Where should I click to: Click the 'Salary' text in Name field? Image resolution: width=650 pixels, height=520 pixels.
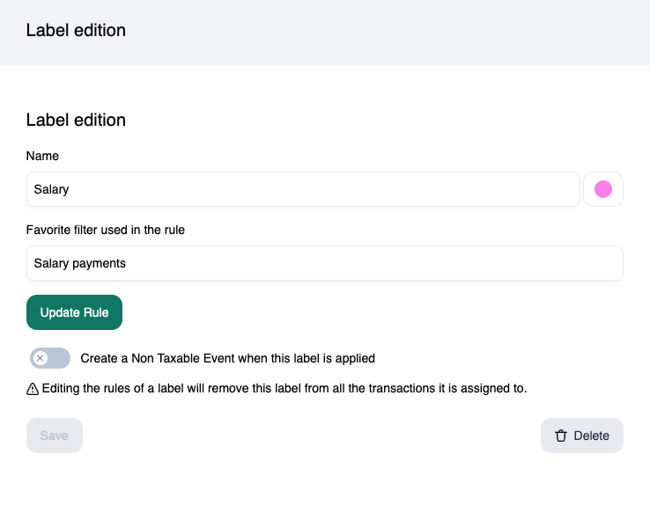click(51, 189)
